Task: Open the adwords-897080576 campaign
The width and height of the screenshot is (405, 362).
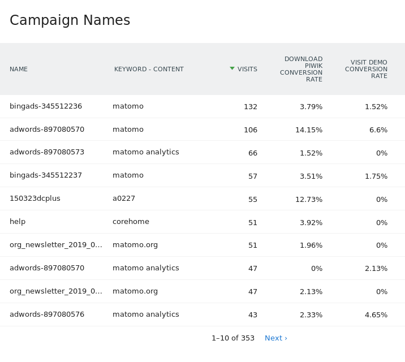Action: (47, 314)
